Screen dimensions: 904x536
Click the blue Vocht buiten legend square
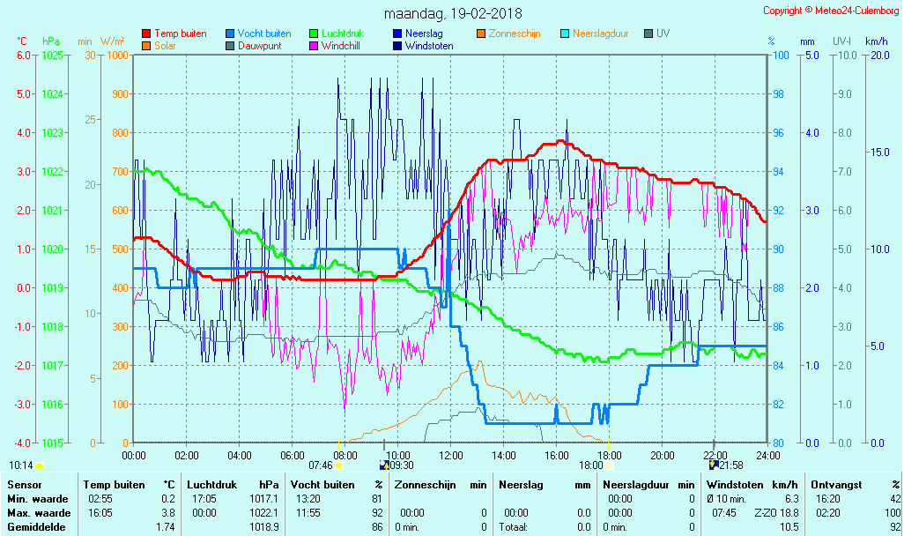[230, 33]
